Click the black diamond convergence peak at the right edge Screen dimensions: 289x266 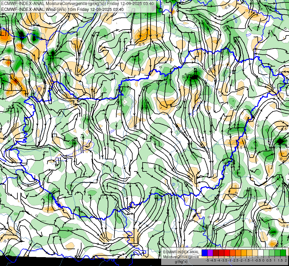(280, 141)
